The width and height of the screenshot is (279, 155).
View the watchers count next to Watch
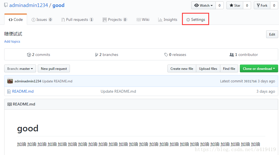pyautogui.click(x=219, y=6)
